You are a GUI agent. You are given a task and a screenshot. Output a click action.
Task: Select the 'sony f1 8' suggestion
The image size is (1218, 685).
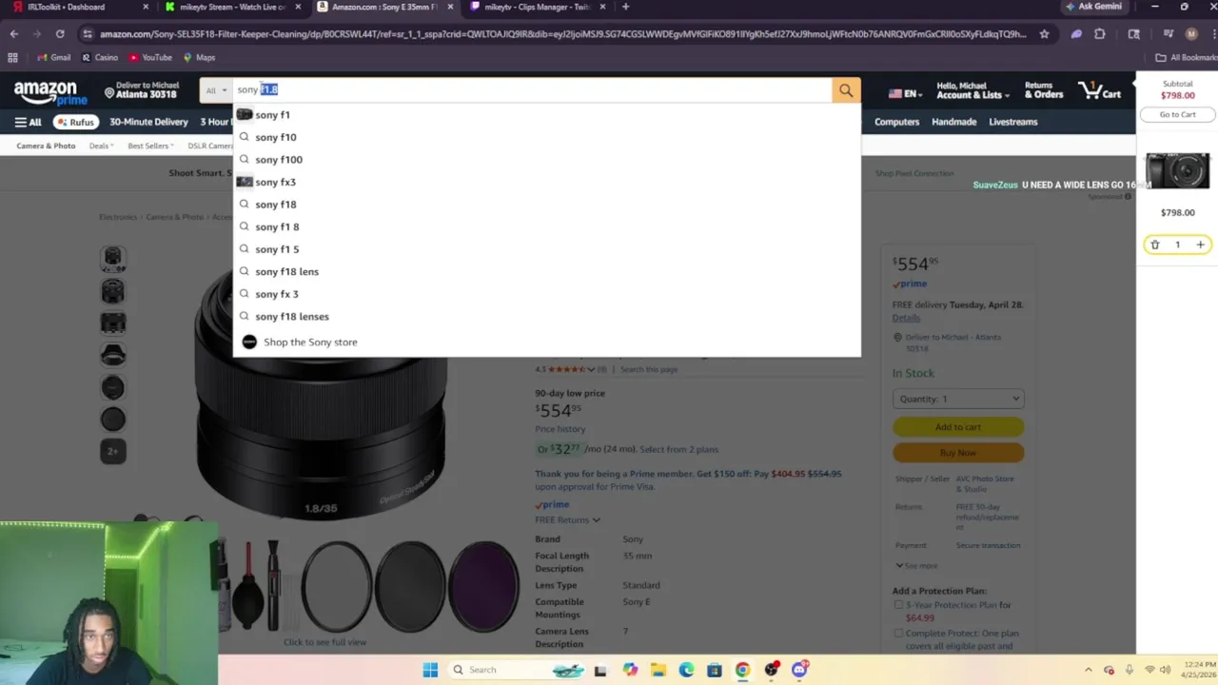click(546, 226)
